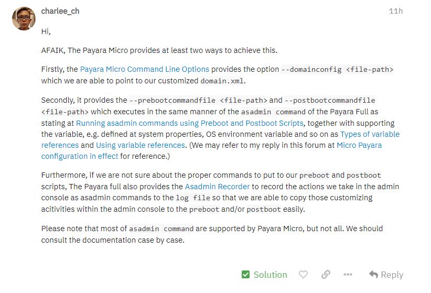Click the --postbootcommandfile code snippet

pos(330,100)
